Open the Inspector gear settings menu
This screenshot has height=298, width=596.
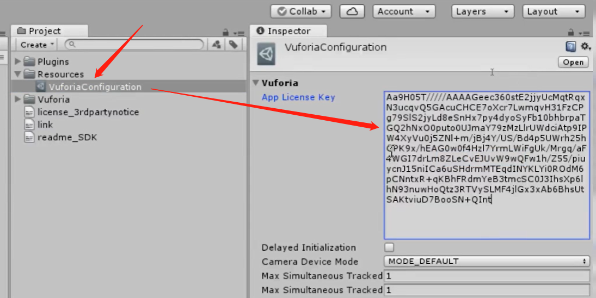pos(585,47)
